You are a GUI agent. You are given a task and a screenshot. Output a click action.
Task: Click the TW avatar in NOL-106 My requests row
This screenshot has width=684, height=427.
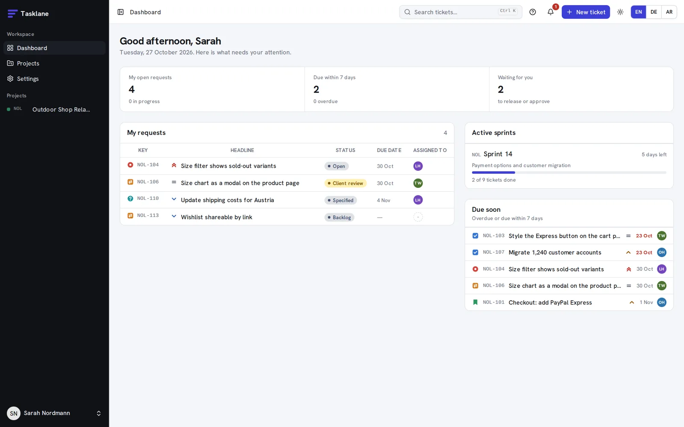(x=418, y=183)
